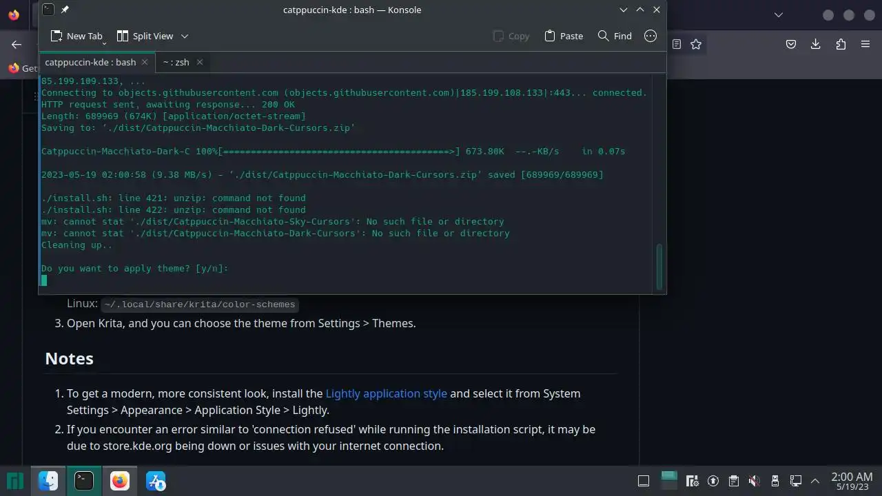This screenshot has height=496, width=882.
Task: Expand hidden system tray icons arrow
Action: pos(815,481)
